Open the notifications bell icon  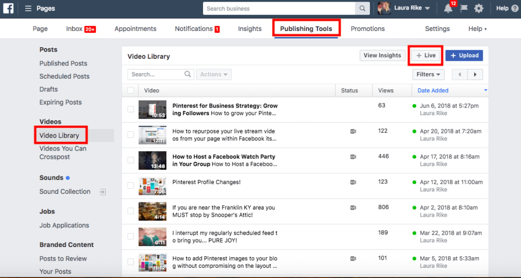(x=448, y=9)
